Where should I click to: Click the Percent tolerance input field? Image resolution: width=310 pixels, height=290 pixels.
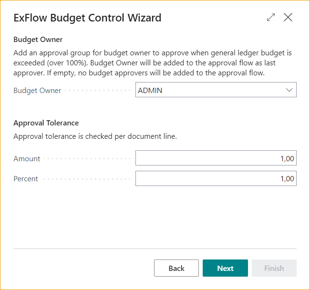tap(216, 178)
